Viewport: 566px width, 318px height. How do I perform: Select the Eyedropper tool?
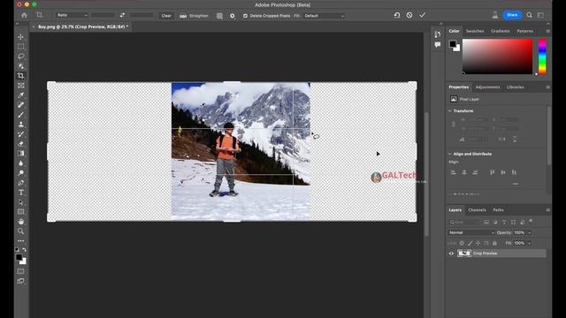(x=21, y=95)
